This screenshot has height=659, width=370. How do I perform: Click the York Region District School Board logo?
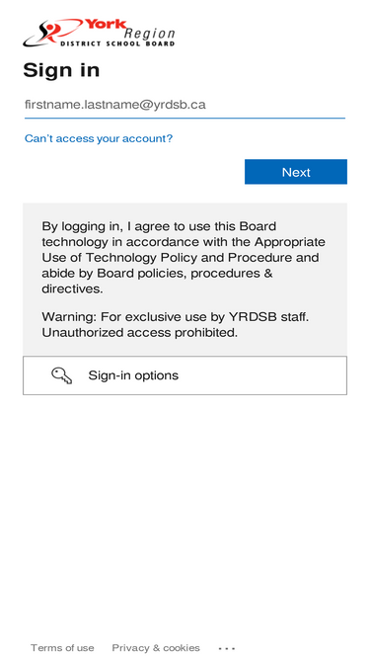click(x=99, y=33)
